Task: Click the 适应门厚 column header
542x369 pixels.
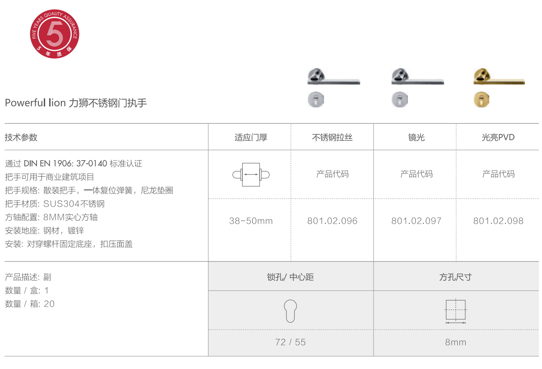Action: coord(251,138)
